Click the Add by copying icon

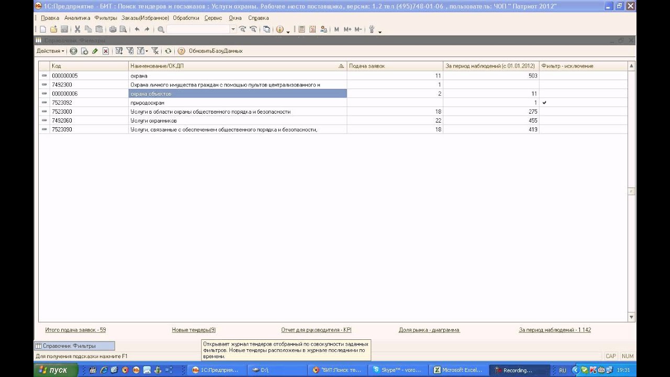(x=84, y=51)
